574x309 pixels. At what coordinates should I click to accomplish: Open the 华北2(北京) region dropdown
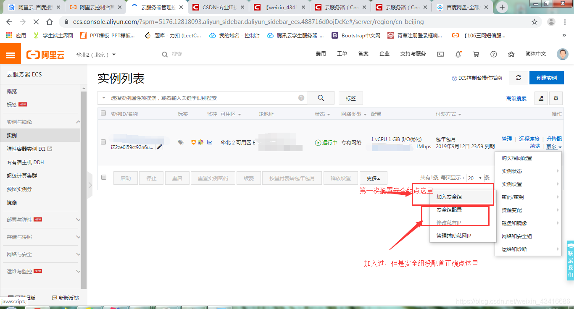point(96,55)
